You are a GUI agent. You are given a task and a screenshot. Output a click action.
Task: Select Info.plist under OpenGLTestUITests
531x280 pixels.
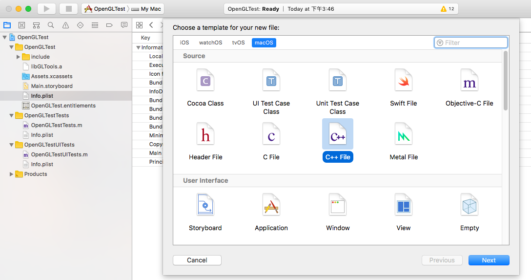pos(38,164)
